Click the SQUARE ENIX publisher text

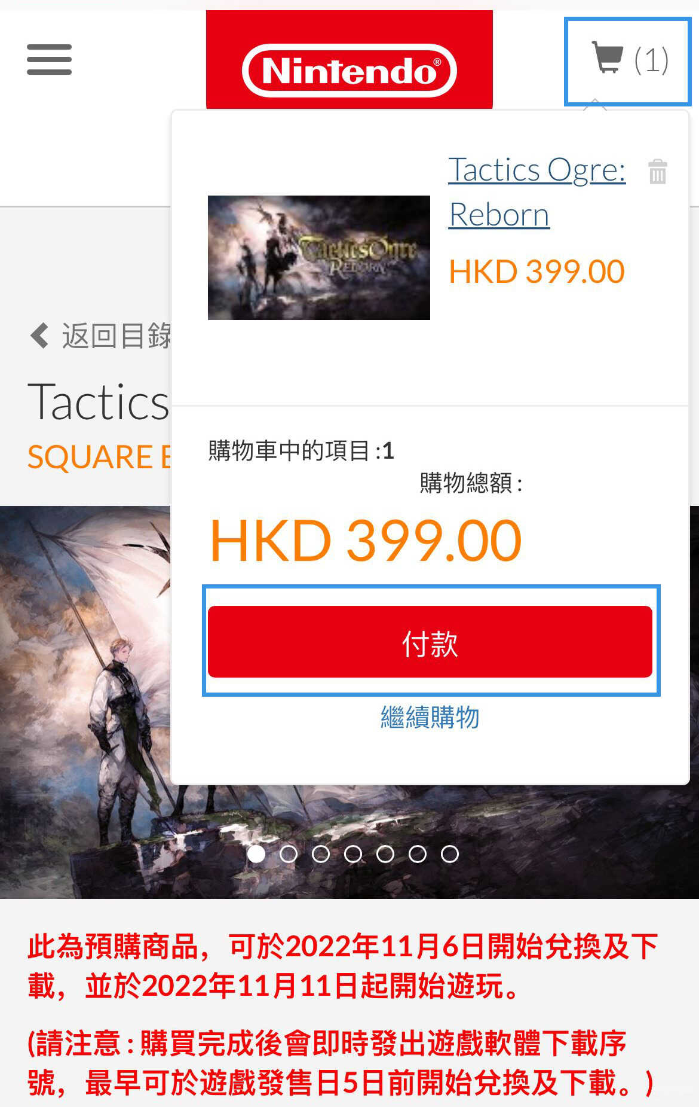[x=99, y=457]
